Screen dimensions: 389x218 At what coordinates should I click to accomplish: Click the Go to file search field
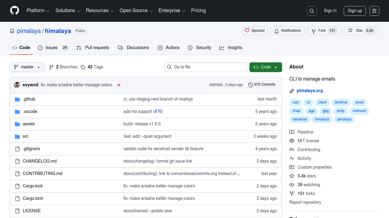click(x=205, y=67)
